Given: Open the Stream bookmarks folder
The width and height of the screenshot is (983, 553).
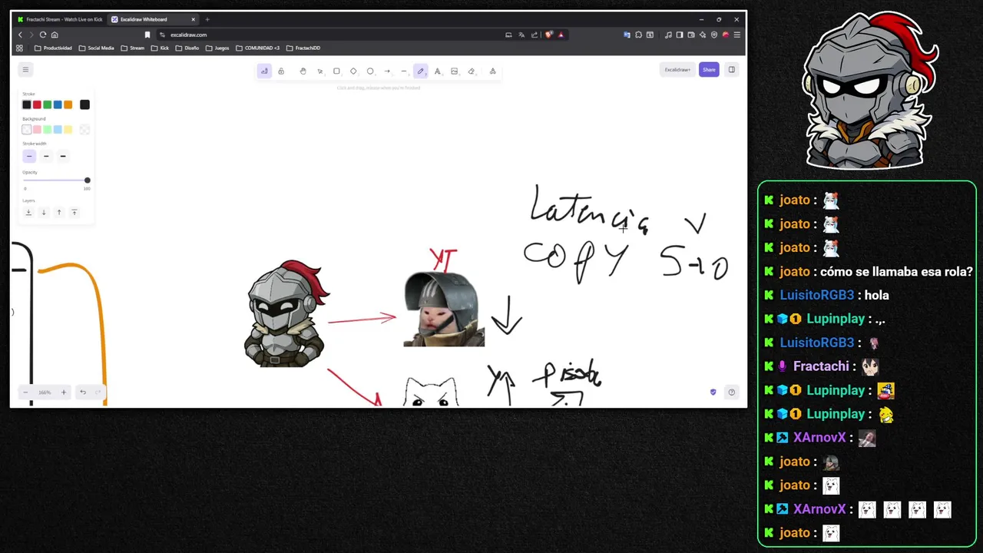Looking at the screenshot, I should pos(133,48).
